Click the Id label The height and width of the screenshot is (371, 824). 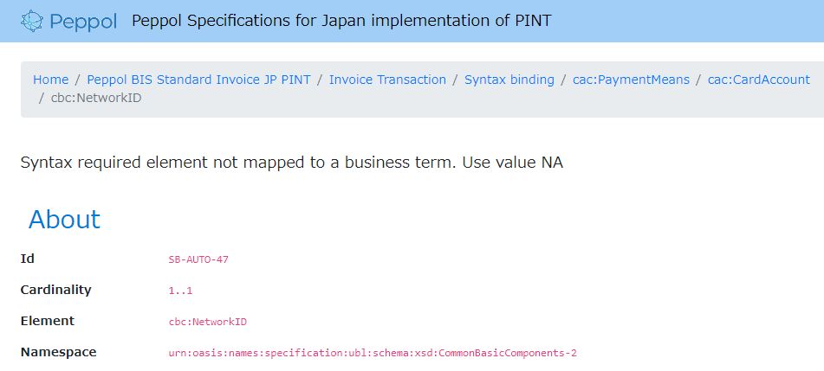(28, 259)
